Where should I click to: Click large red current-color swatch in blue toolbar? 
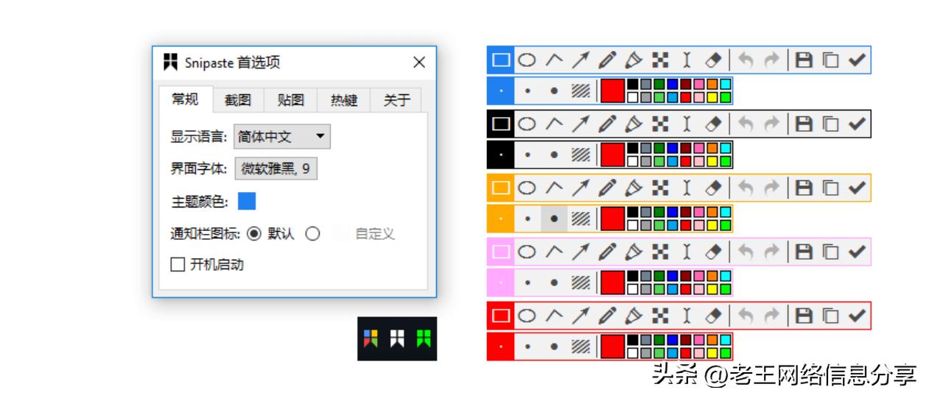[612, 90]
